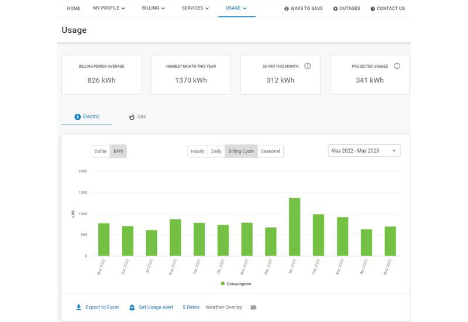The image size is (468, 322).
Task: Click the Export to Excel download icon
Action: point(78,307)
